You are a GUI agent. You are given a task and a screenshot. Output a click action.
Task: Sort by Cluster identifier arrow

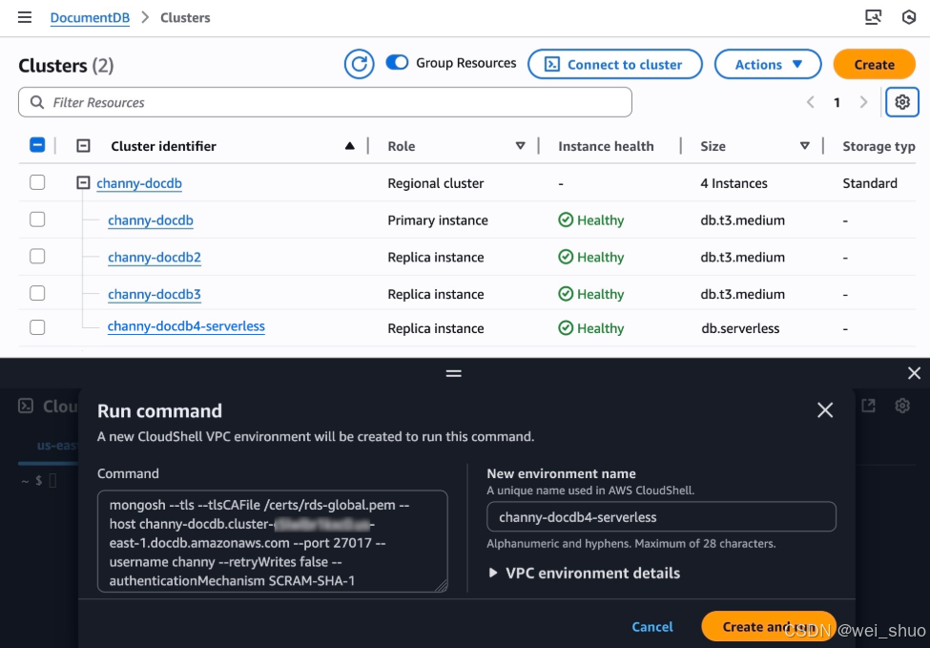pyautogui.click(x=350, y=146)
